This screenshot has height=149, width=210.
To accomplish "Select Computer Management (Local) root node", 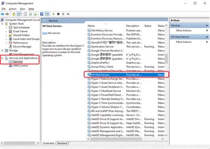I will (22, 20).
